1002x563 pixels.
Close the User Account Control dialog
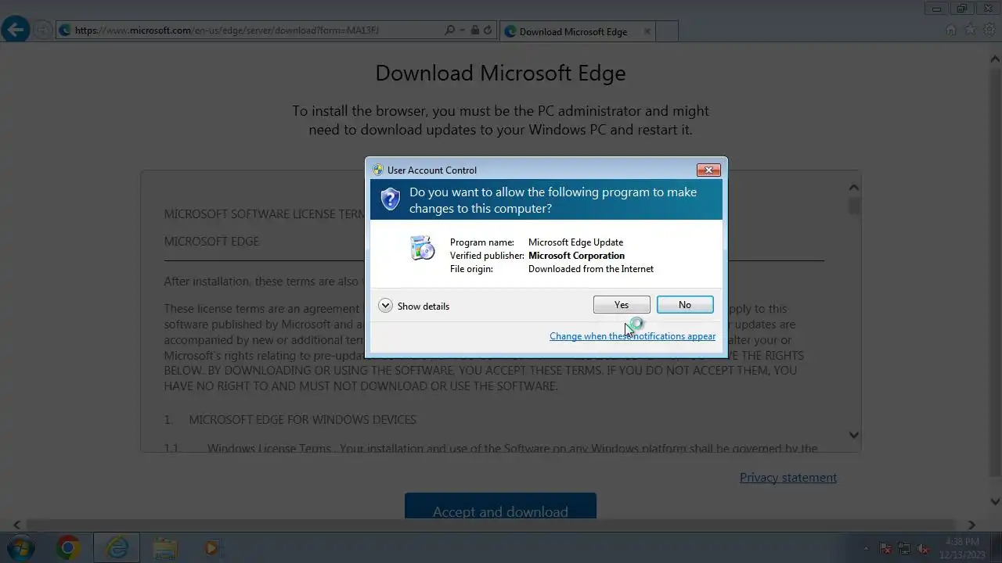point(708,170)
